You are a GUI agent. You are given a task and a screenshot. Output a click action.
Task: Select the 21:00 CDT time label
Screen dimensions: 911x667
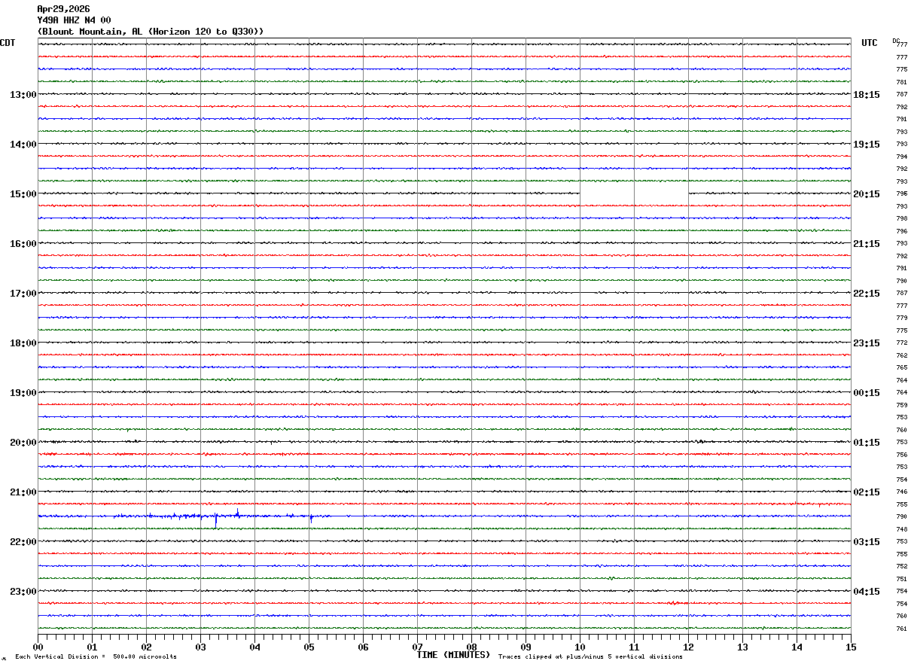(23, 492)
